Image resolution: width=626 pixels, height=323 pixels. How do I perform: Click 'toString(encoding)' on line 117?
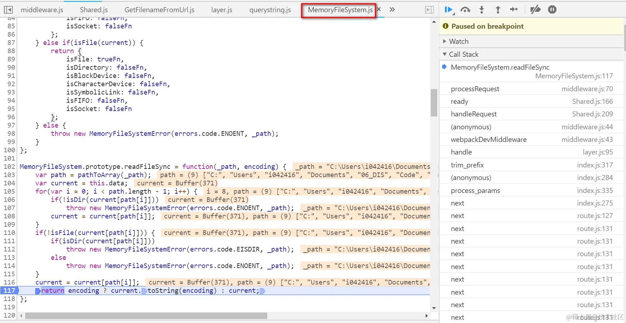point(182,290)
